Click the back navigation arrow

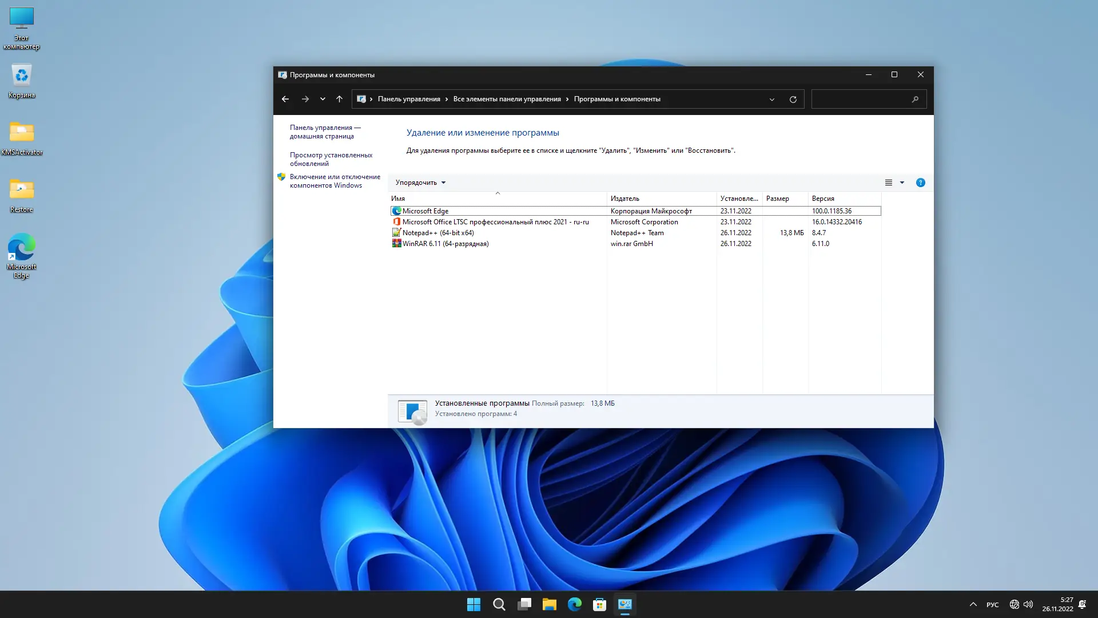(x=285, y=99)
